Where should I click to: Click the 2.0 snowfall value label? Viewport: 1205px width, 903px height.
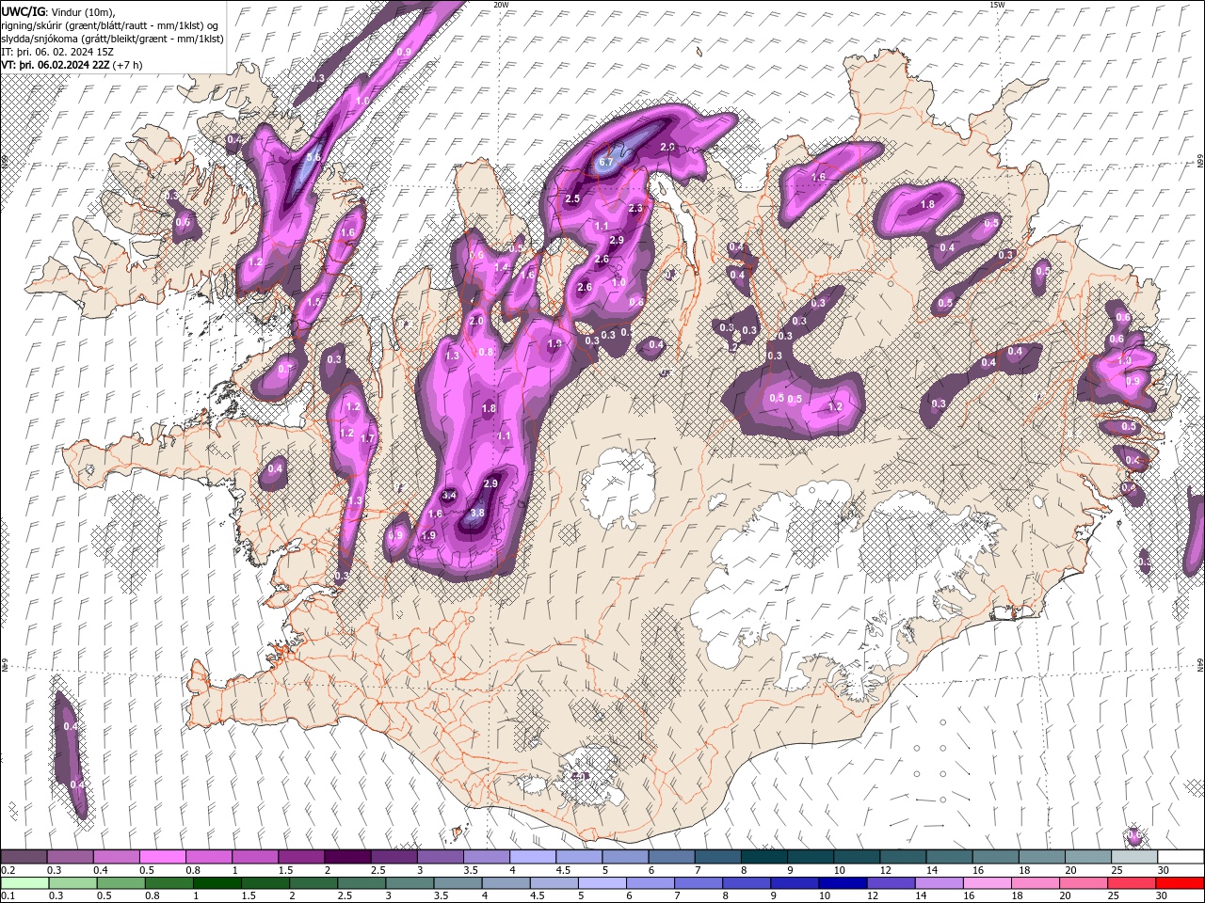476,321
